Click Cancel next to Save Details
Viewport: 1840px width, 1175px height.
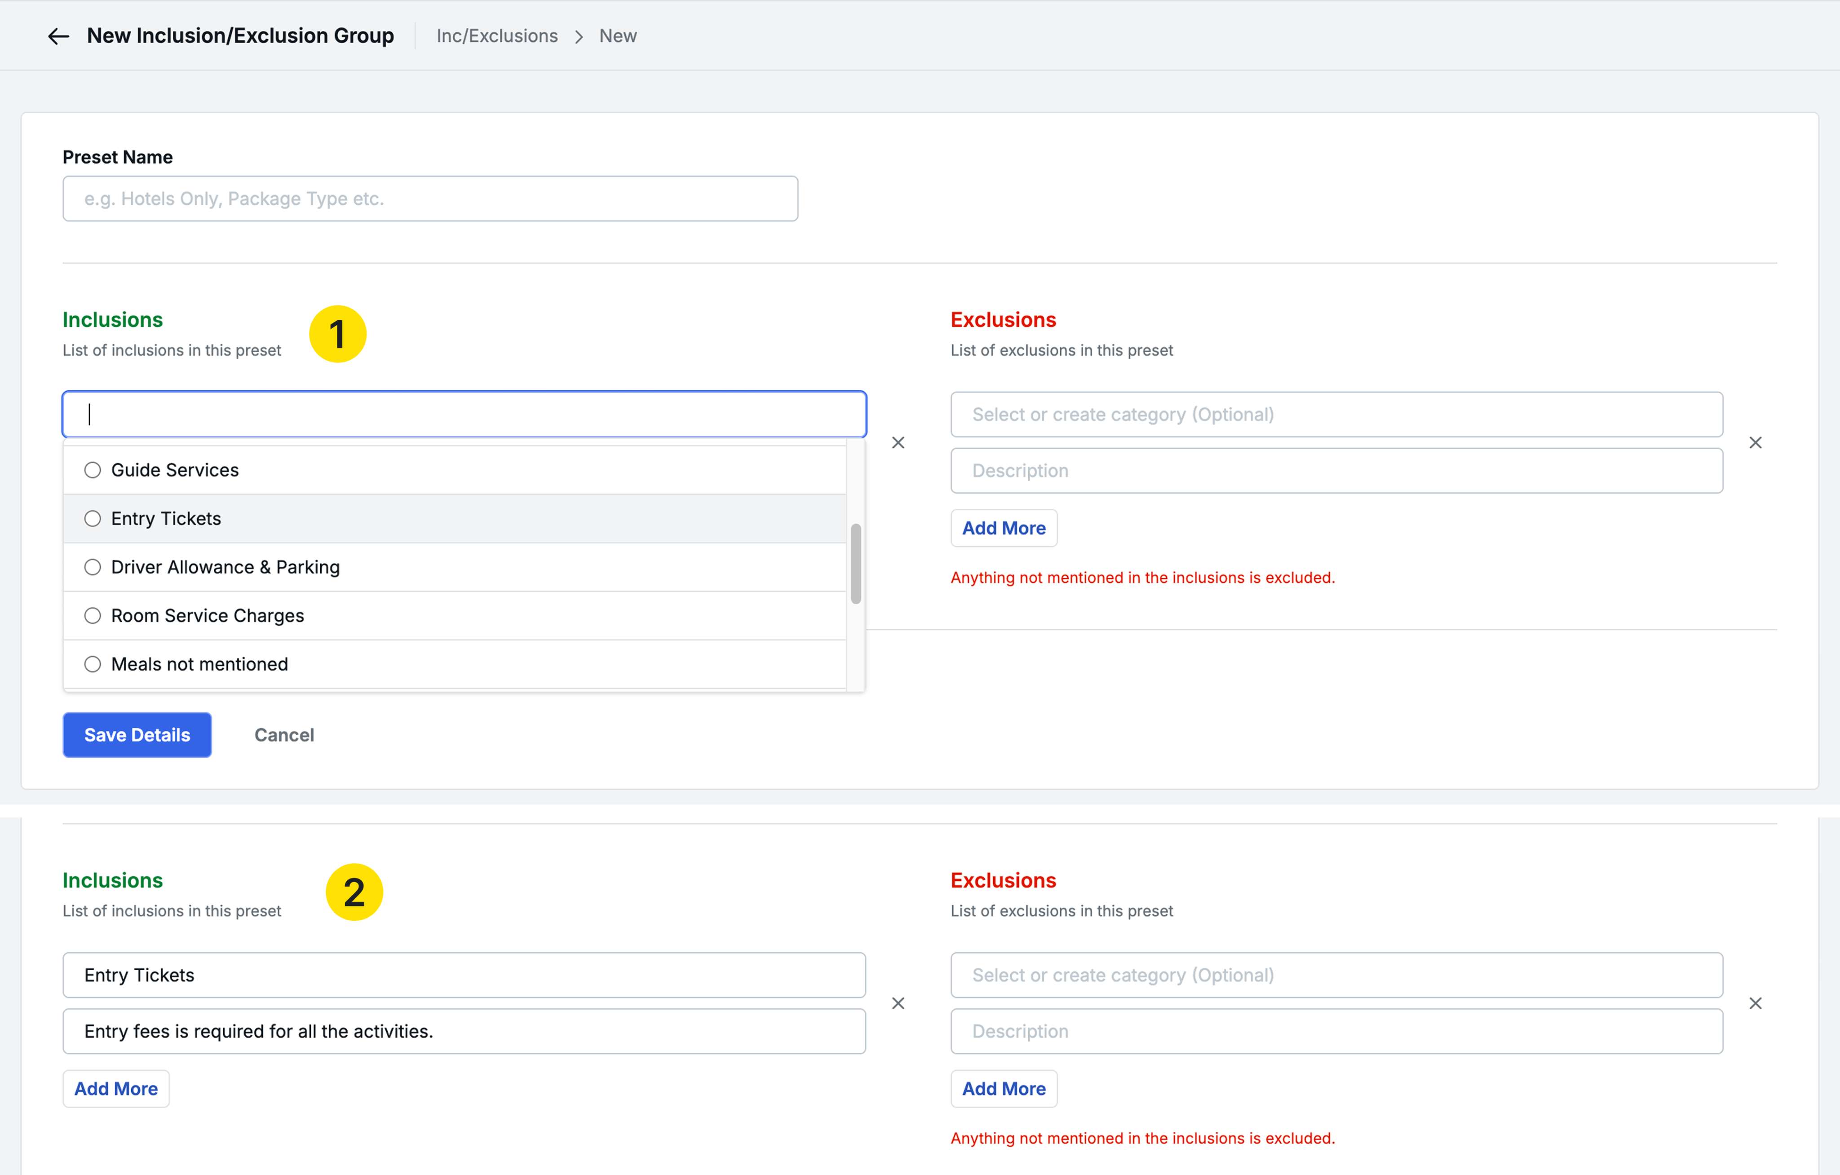pos(283,735)
